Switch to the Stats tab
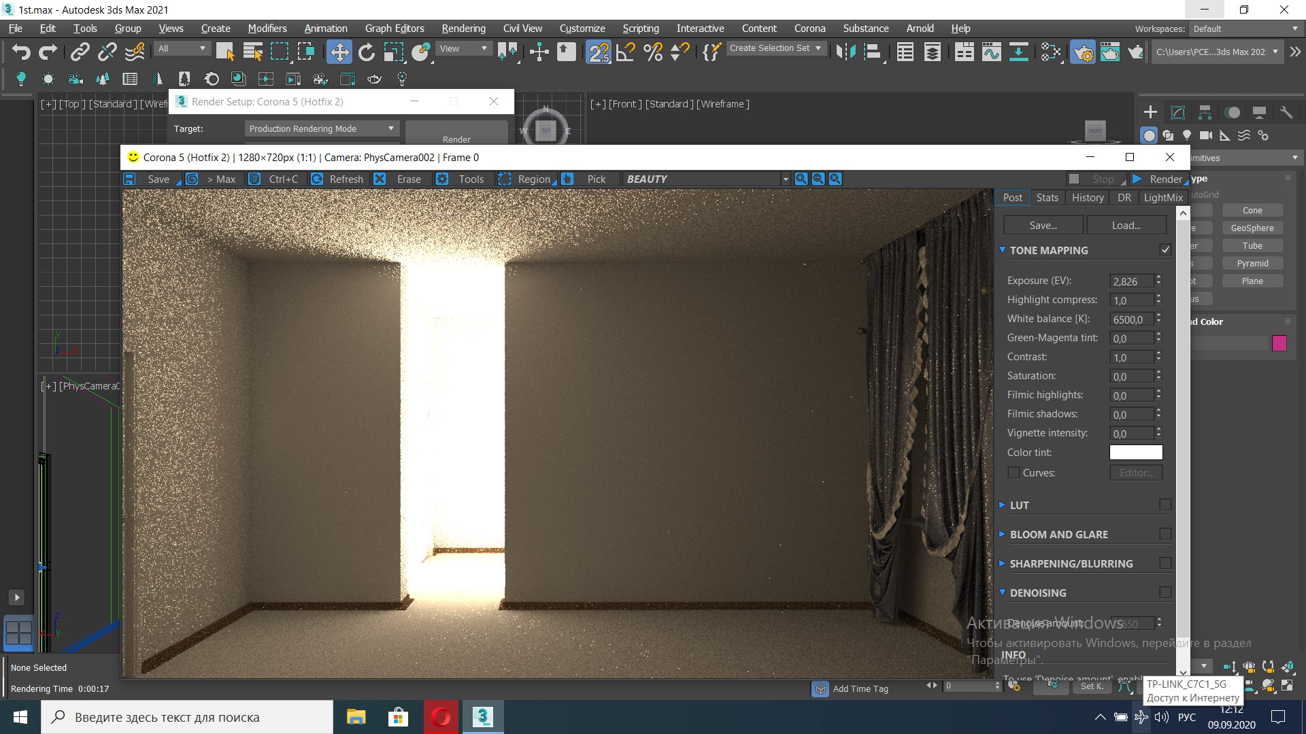The image size is (1306, 734). (1047, 197)
